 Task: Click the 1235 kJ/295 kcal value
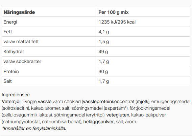(117, 22)
